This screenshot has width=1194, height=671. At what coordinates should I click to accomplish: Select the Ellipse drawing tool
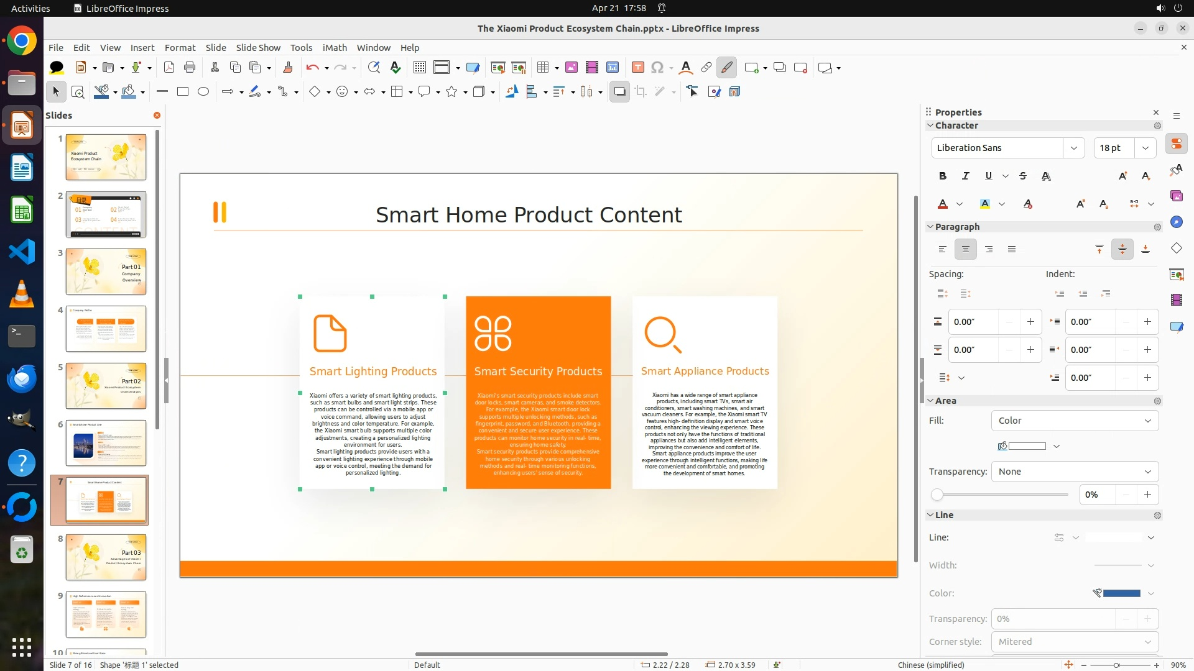(203, 91)
